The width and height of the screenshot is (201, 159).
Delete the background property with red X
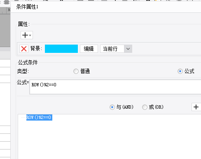[24, 49]
